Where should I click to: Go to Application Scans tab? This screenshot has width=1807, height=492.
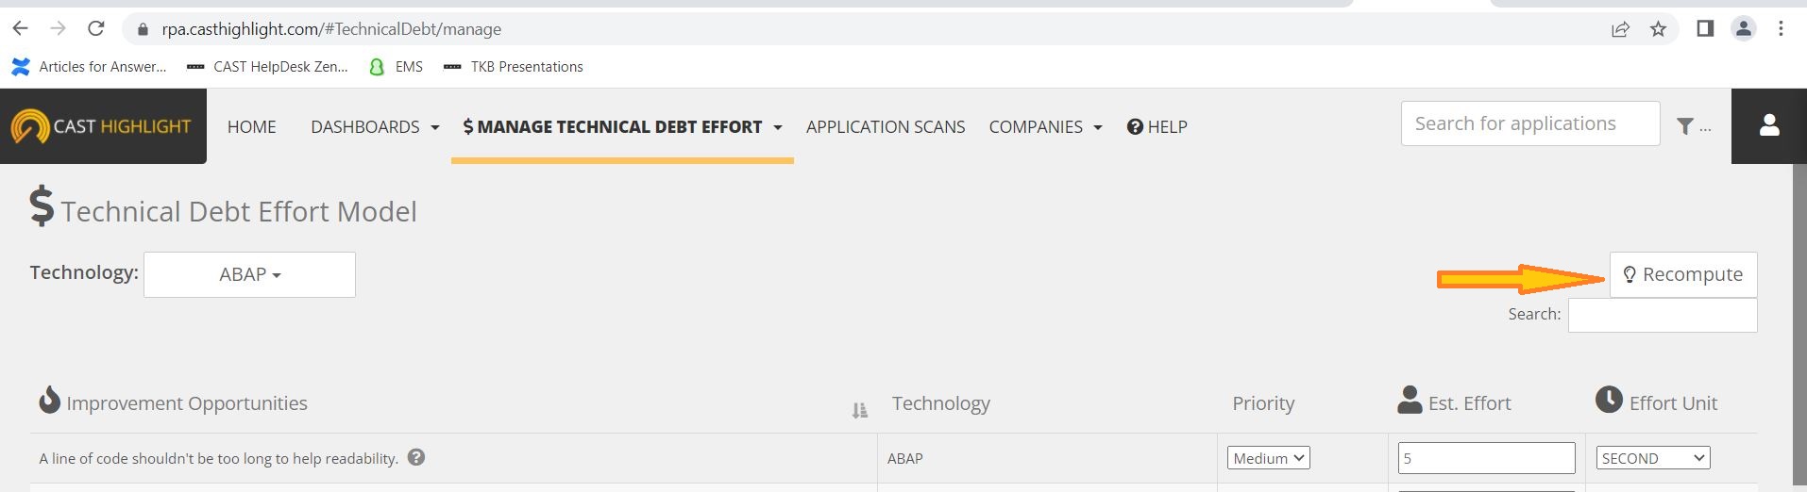tap(886, 126)
